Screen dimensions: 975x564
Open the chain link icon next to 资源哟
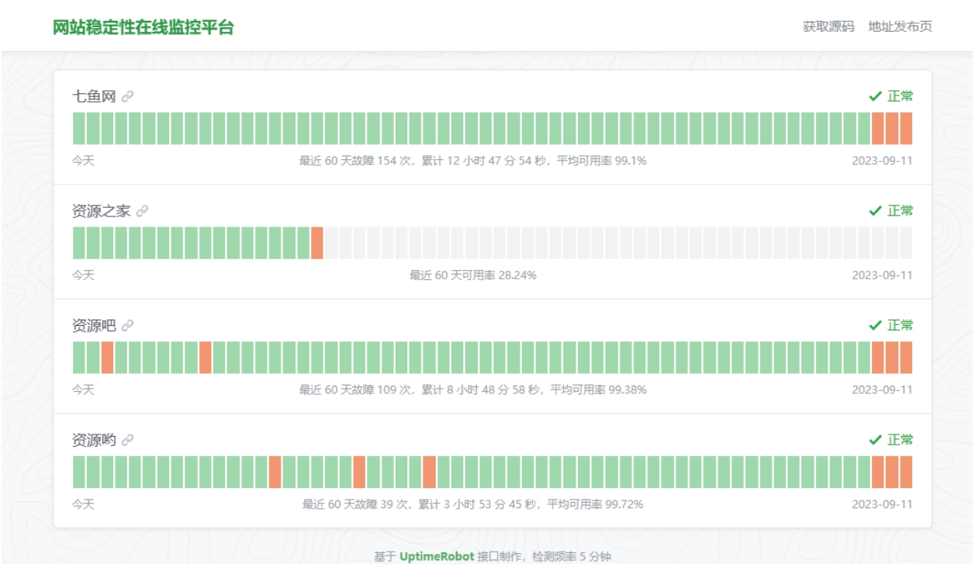(x=128, y=440)
